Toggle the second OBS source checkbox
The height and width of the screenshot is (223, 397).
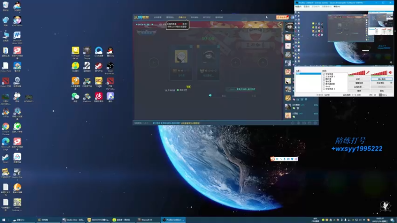(324, 76)
